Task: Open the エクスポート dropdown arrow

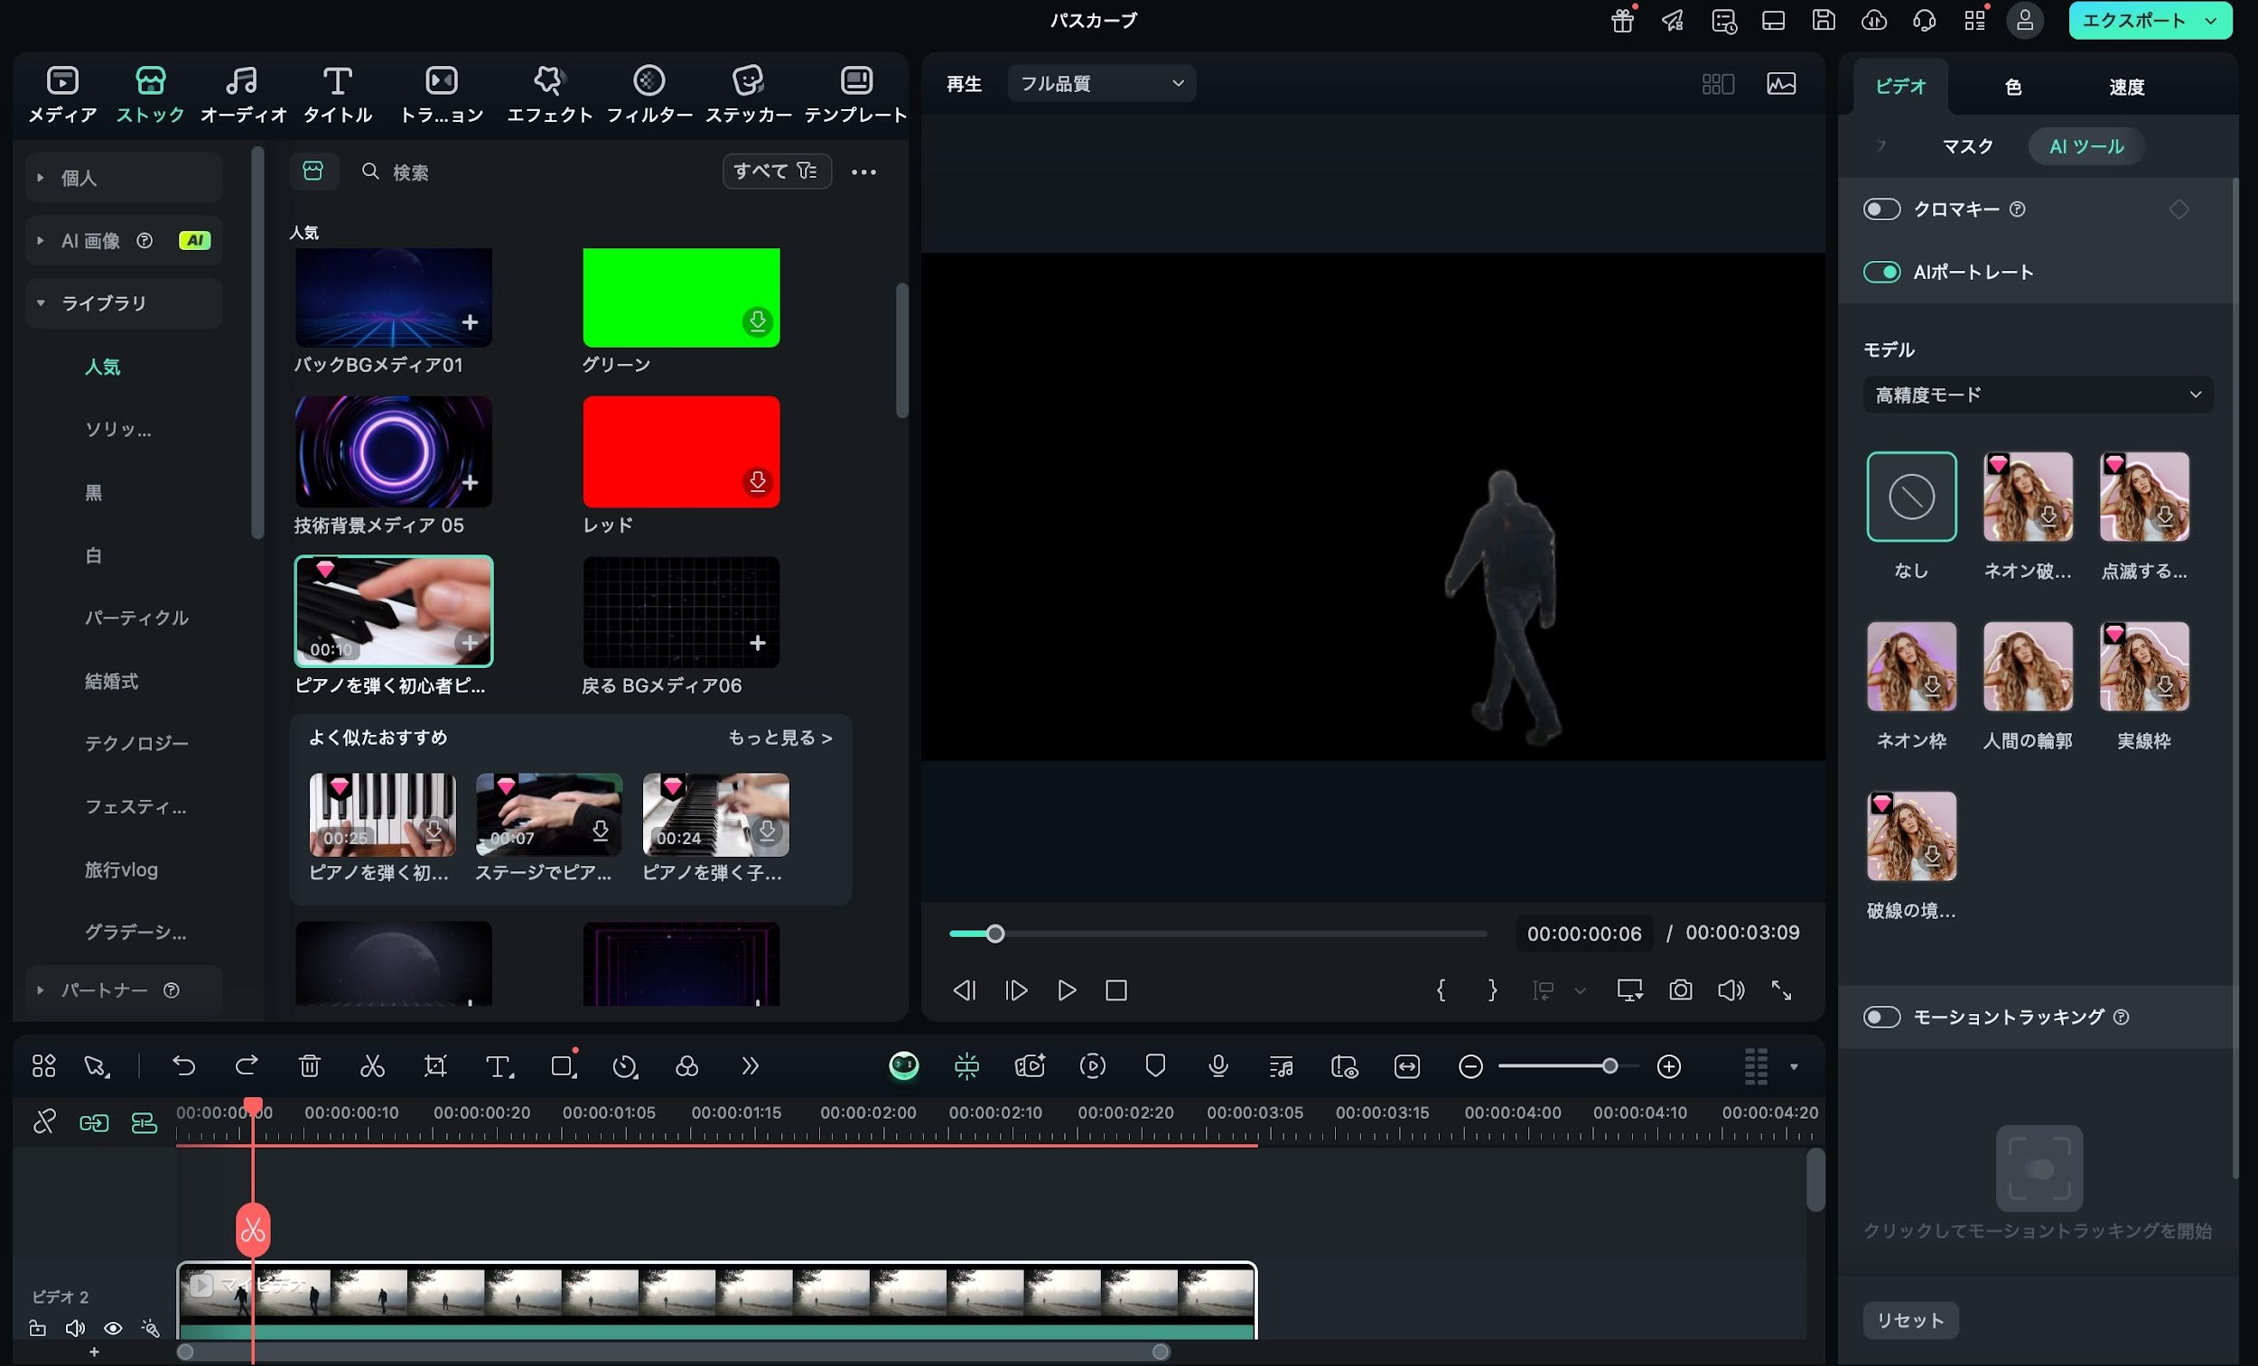Action: [2211, 21]
